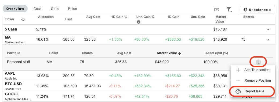Open the three-dot menu for Personal stuff
This screenshot has height=102, width=279.
click(x=258, y=62)
